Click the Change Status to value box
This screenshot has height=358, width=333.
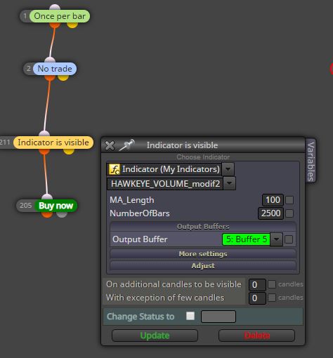(x=218, y=317)
